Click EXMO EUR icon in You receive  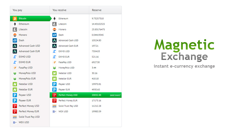(54, 57)
